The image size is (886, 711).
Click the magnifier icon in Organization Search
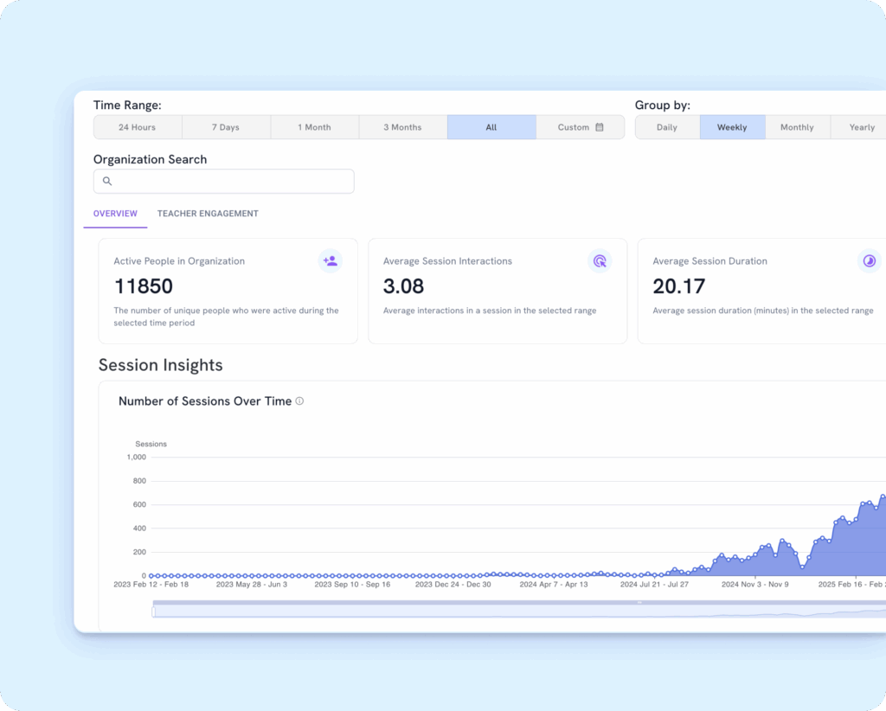[x=107, y=182]
